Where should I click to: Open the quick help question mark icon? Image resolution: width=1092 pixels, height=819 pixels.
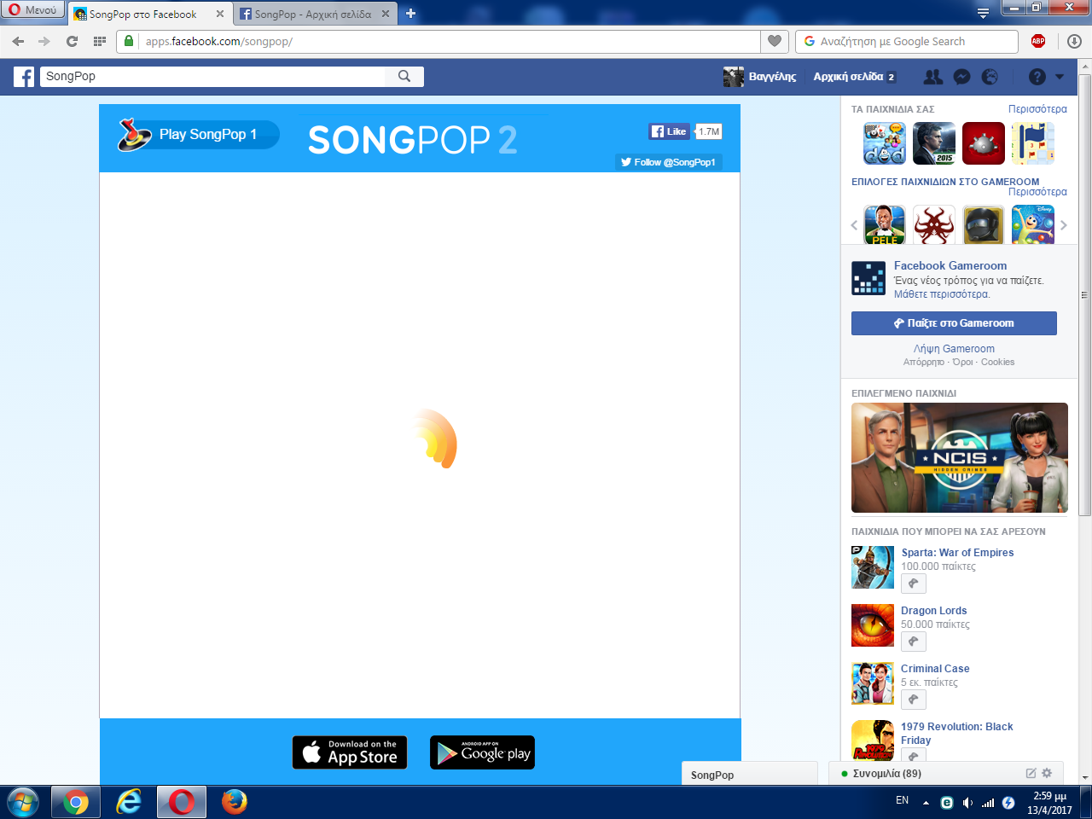point(1037,77)
